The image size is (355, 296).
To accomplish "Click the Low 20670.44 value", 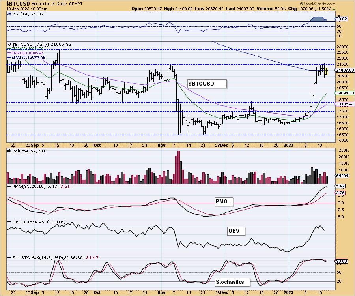I will (209, 9).
